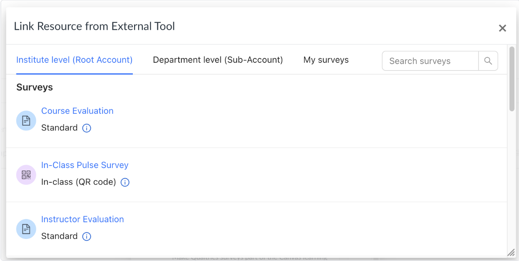Click the search magnifier button

[x=488, y=61]
